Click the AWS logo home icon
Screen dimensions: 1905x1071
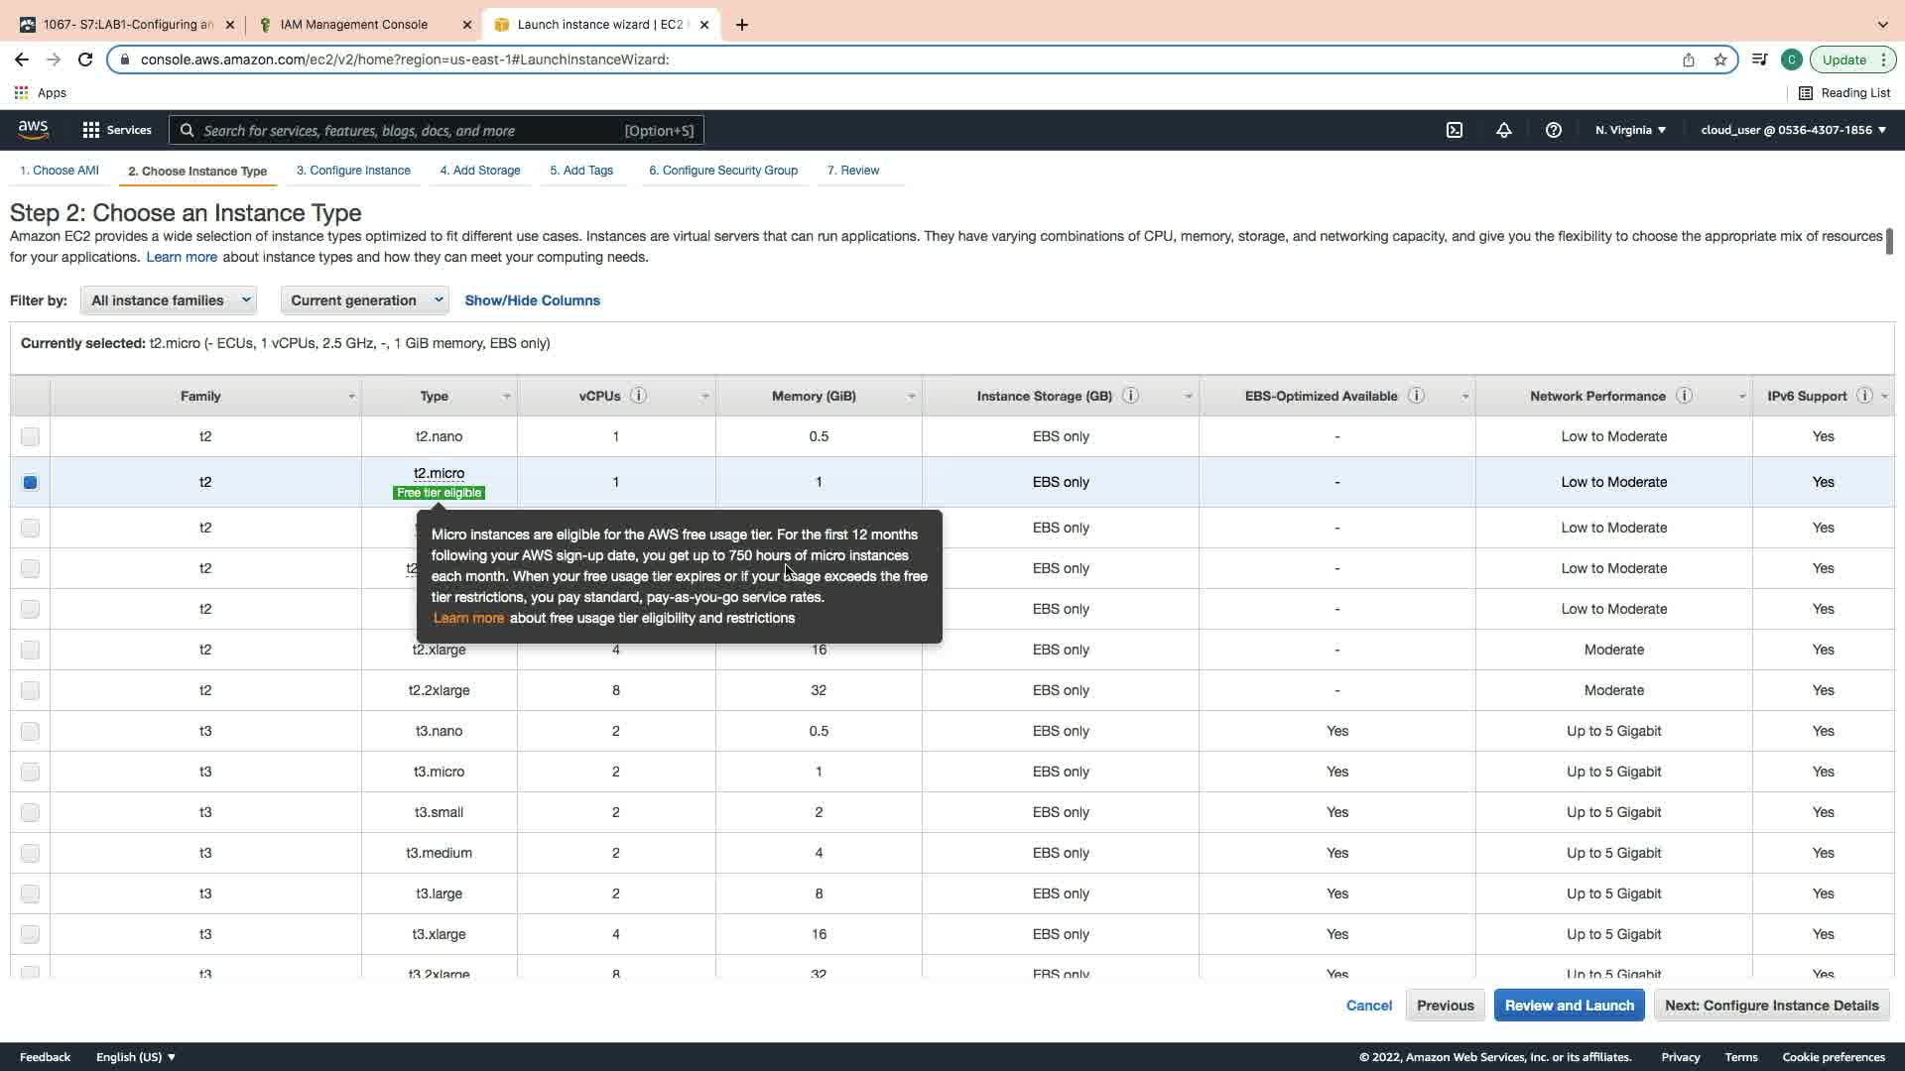33,130
